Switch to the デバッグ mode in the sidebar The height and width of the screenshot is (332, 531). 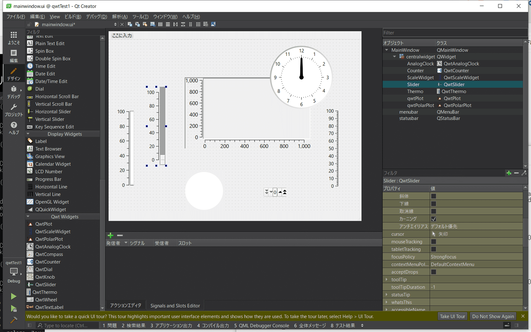[x=14, y=92]
